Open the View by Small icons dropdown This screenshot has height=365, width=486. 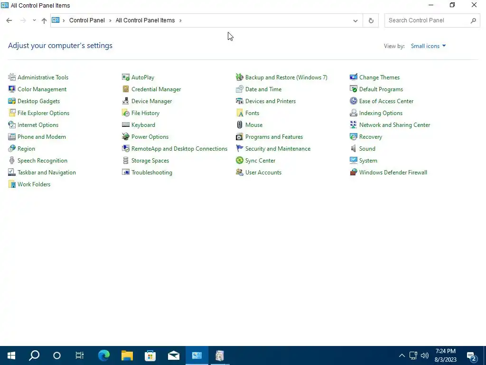[428, 46]
